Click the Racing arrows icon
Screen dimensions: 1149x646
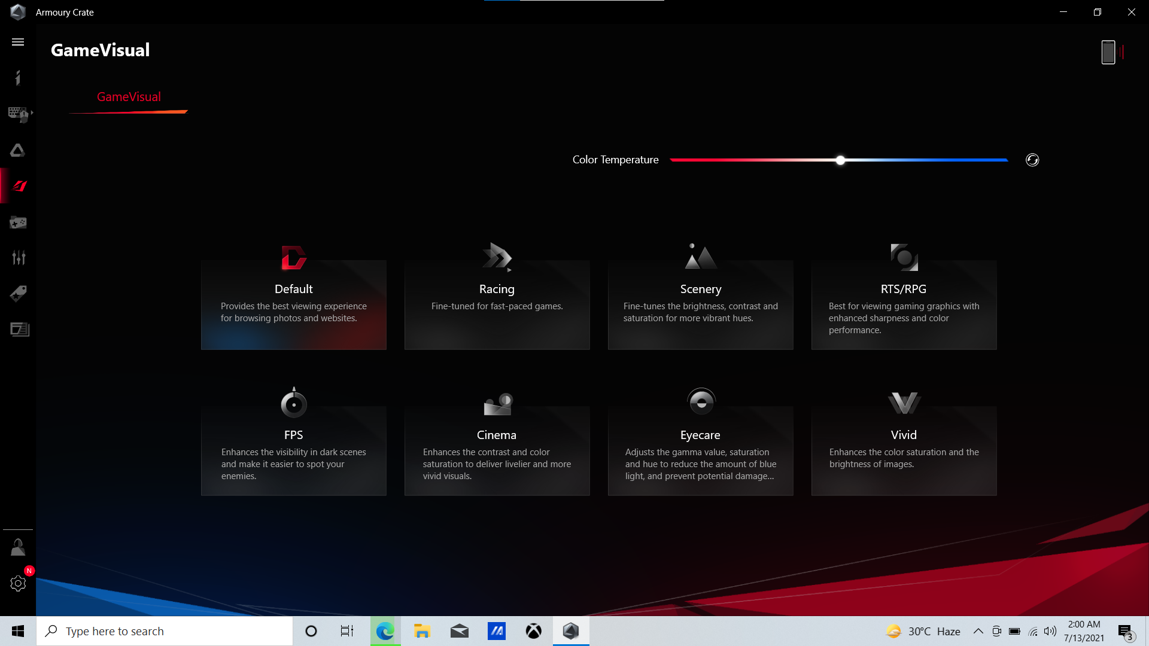point(497,257)
